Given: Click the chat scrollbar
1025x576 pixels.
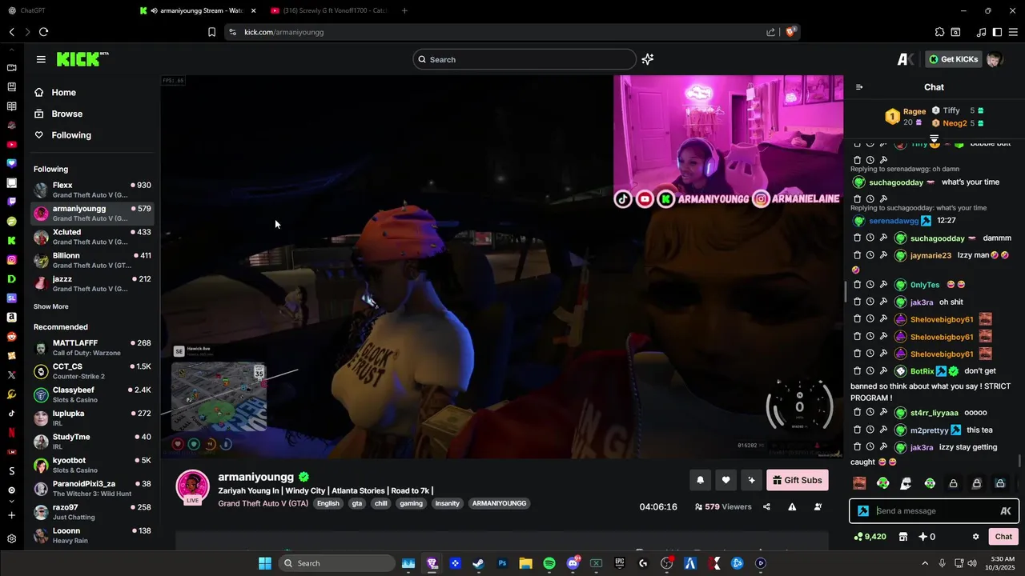Looking at the screenshot, I should pos(1019,461).
